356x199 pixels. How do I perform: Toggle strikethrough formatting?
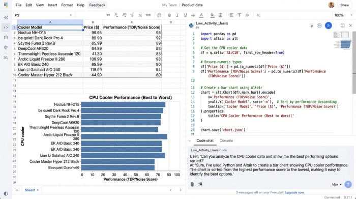[193, 15]
